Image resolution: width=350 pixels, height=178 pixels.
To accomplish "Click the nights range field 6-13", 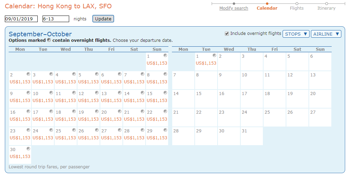I will (56, 19).
